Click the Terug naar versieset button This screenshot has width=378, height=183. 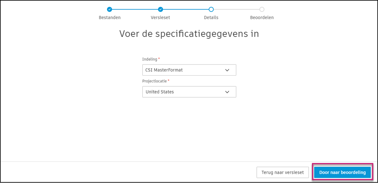282,172
